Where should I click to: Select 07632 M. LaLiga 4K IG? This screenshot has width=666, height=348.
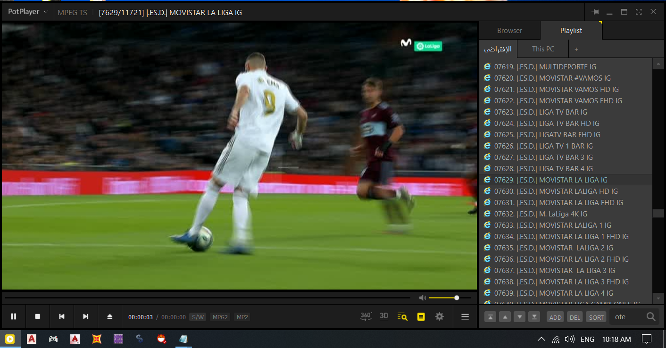(566, 214)
